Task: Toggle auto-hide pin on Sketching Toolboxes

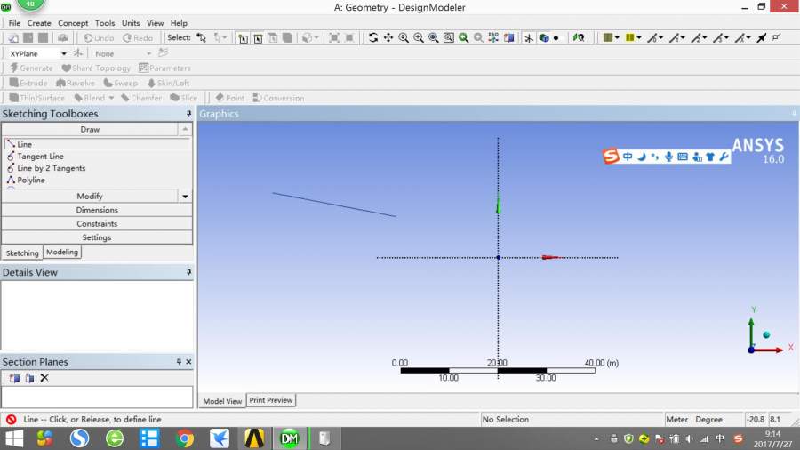Action: coord(188,113)
